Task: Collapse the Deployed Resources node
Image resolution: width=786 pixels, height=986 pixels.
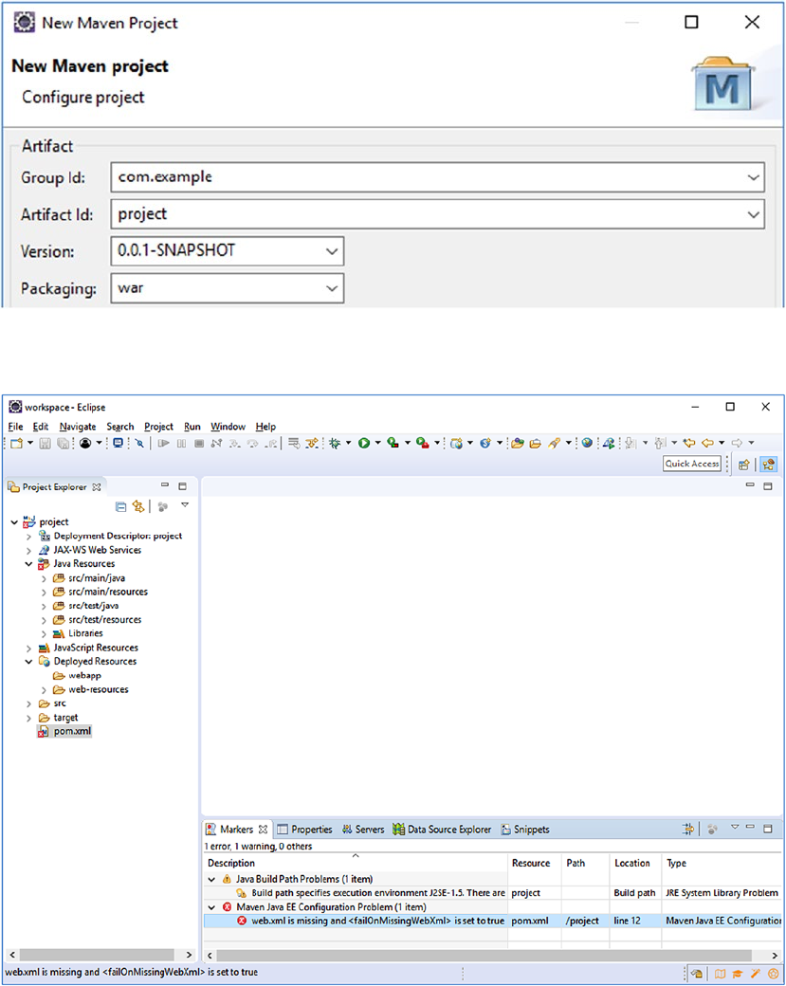Action: tap(29, 662)
